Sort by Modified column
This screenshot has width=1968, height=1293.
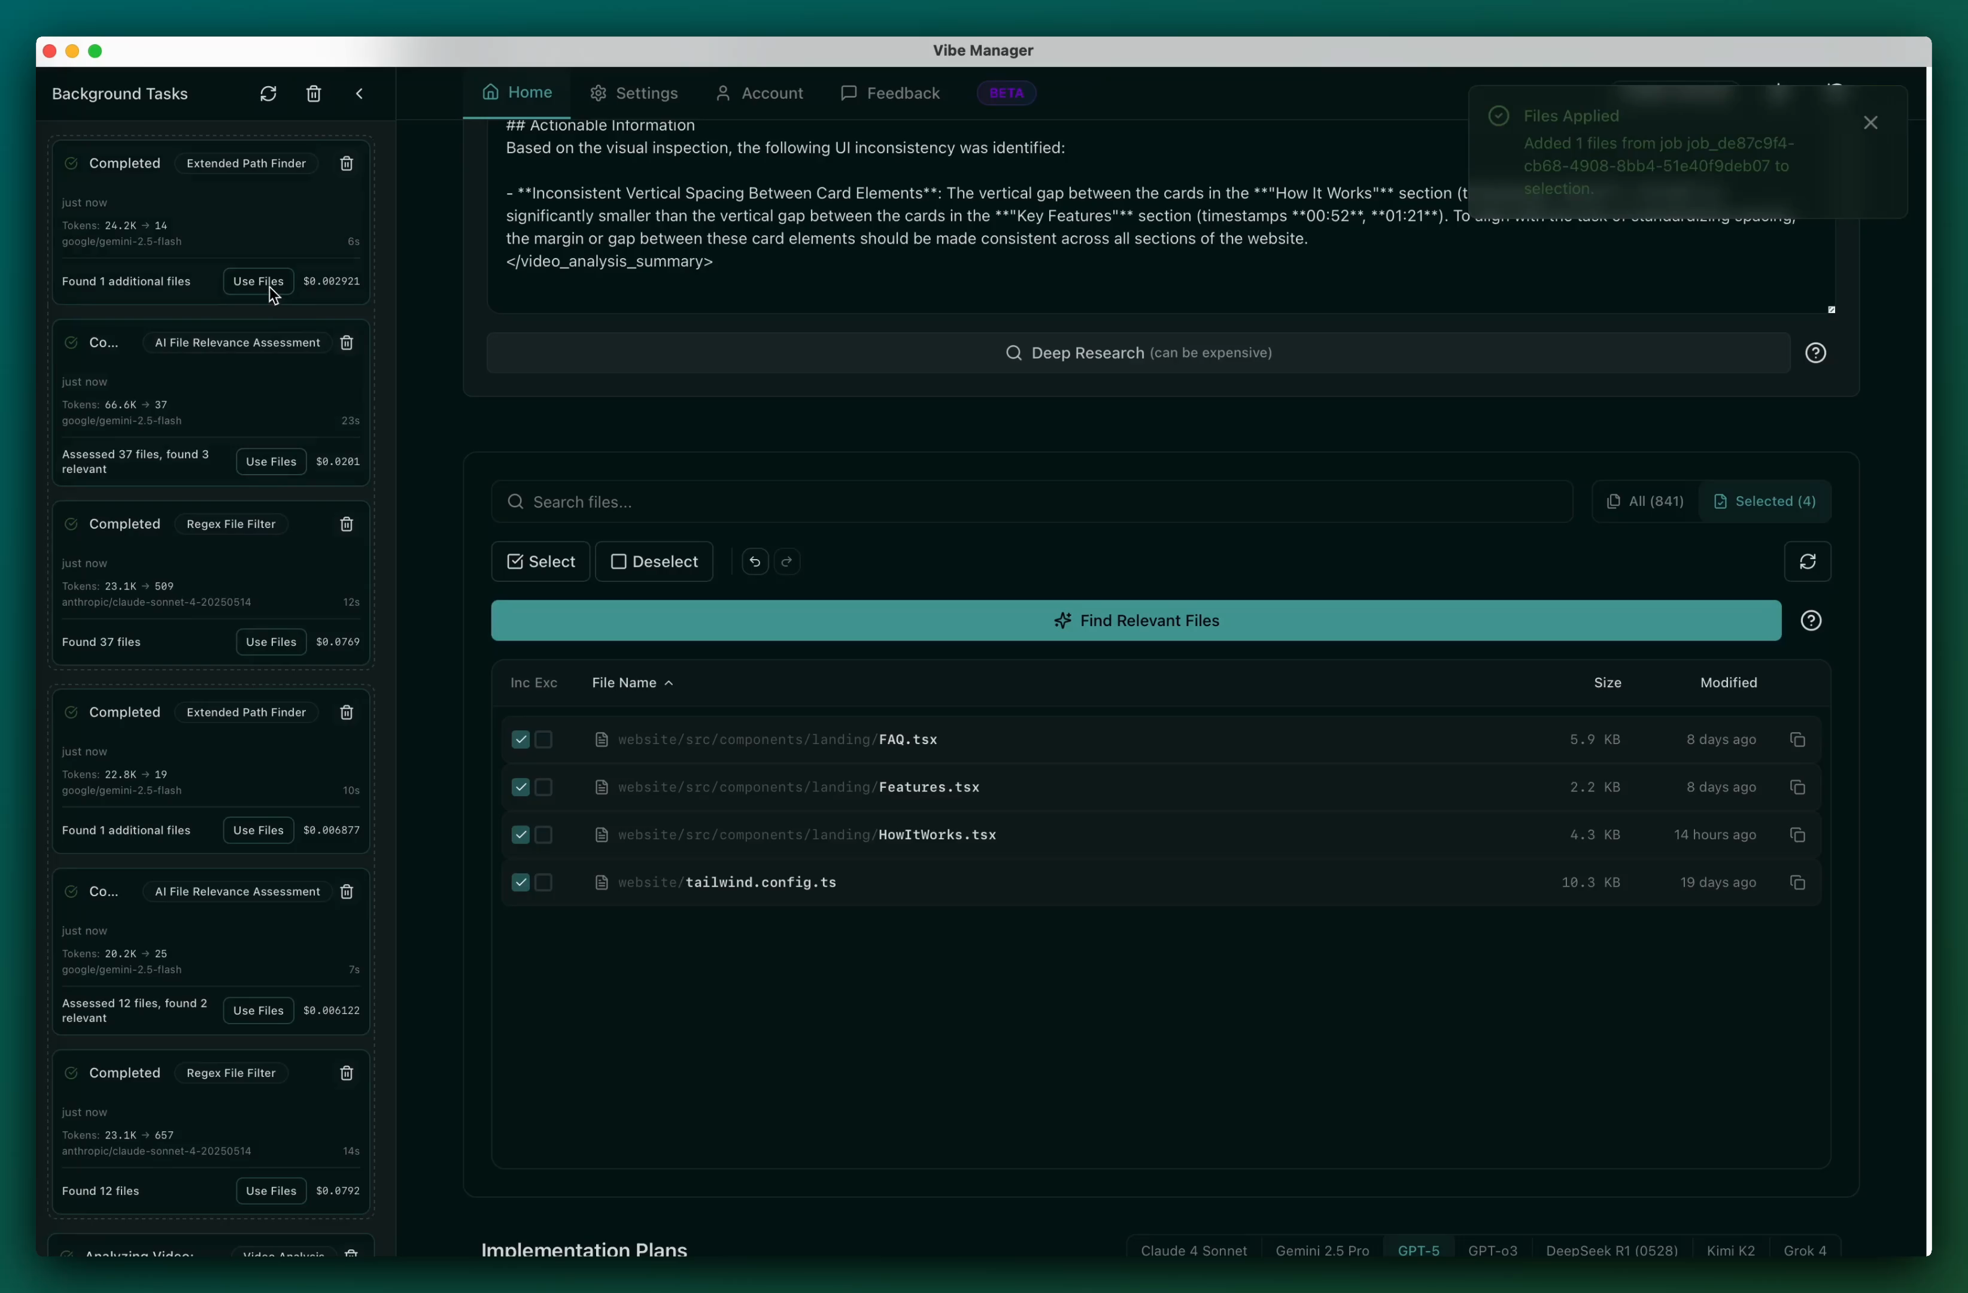1728,683
